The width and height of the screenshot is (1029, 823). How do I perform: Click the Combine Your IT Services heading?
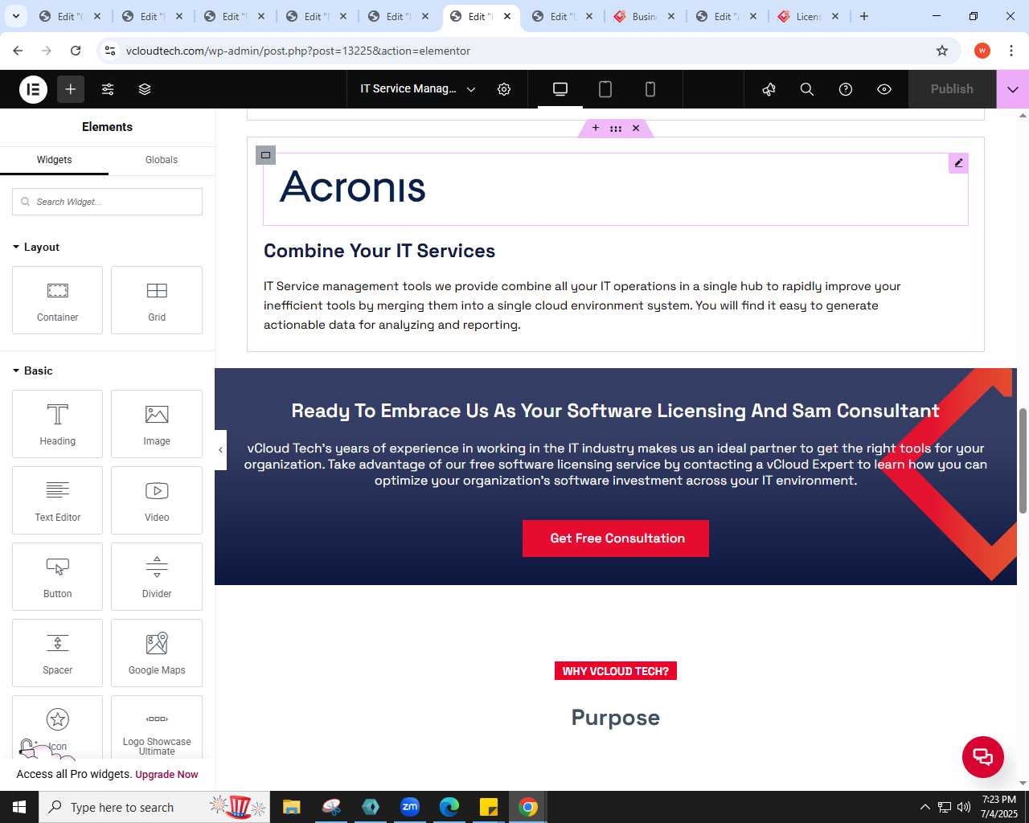tap(379, 251)
